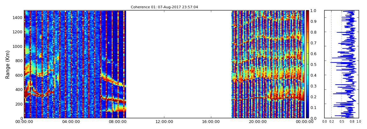Click the 04:00:00 time axis label

point(71,121)
